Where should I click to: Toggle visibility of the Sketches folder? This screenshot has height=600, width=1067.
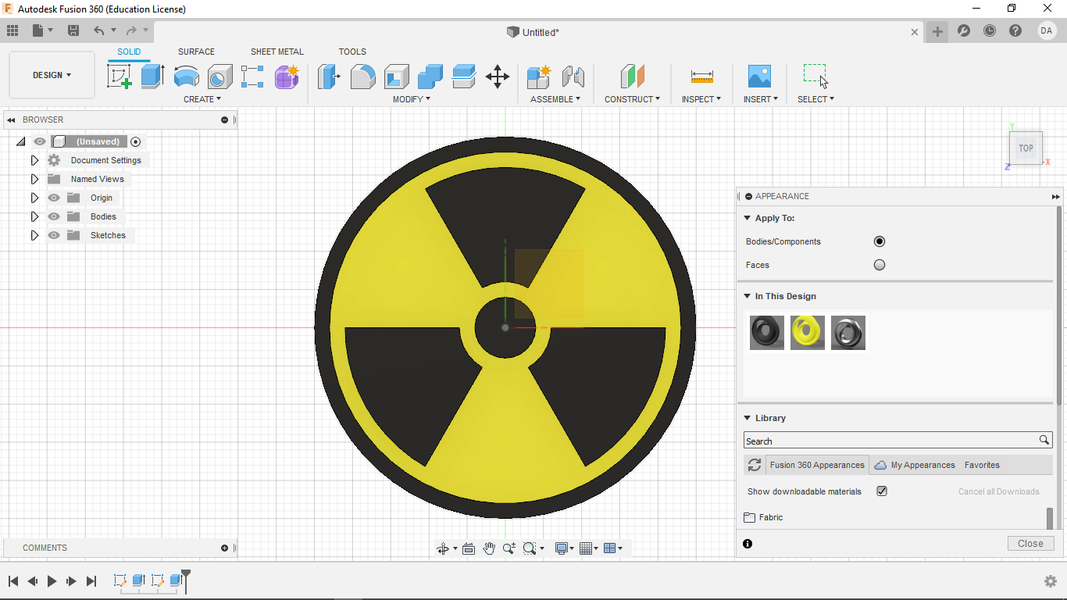54,235
